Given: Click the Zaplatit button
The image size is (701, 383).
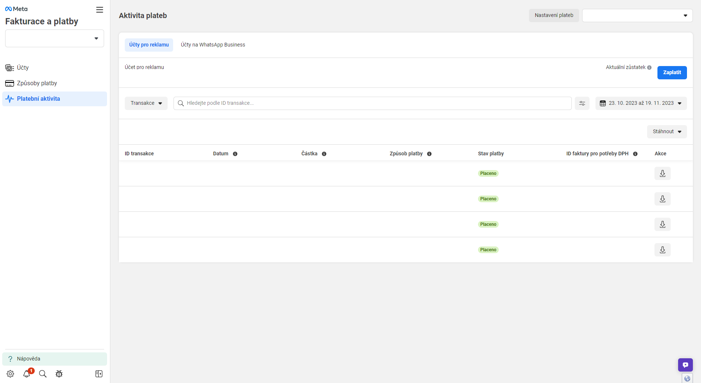Looking at the screenshot, I should [x=672, y=73].
